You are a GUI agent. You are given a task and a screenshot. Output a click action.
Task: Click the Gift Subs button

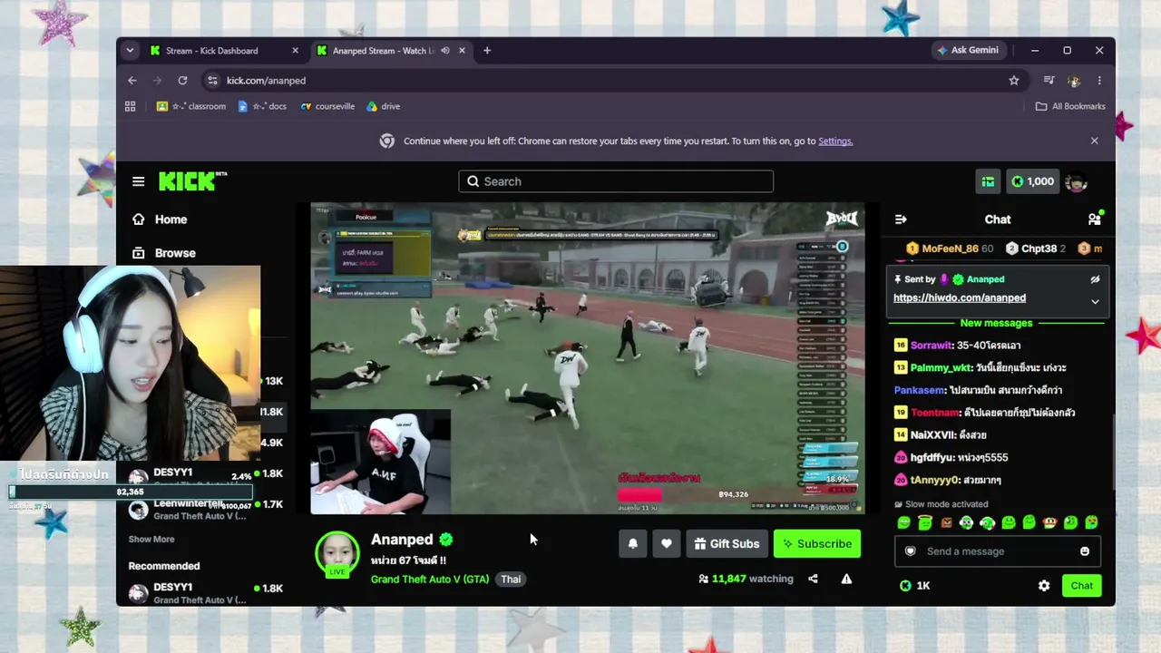point(727,543)
